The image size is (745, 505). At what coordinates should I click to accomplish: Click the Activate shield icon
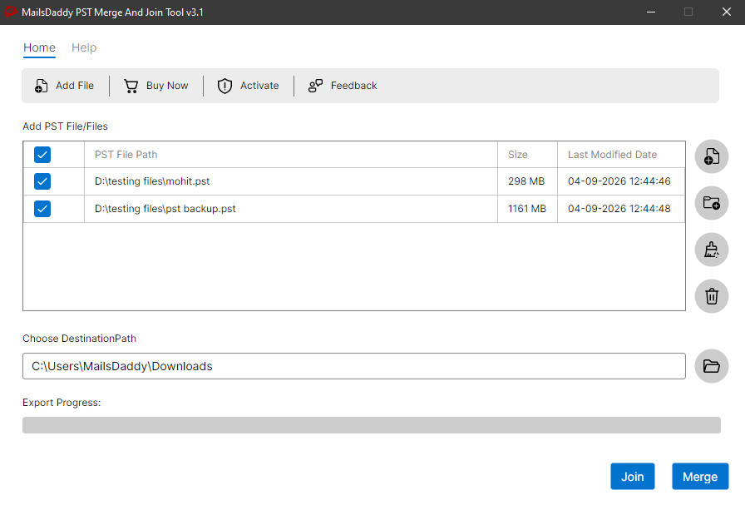point(224,86)
